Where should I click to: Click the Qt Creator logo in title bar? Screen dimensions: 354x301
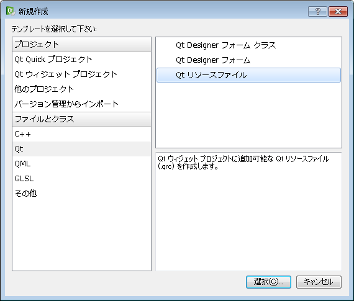11,11
